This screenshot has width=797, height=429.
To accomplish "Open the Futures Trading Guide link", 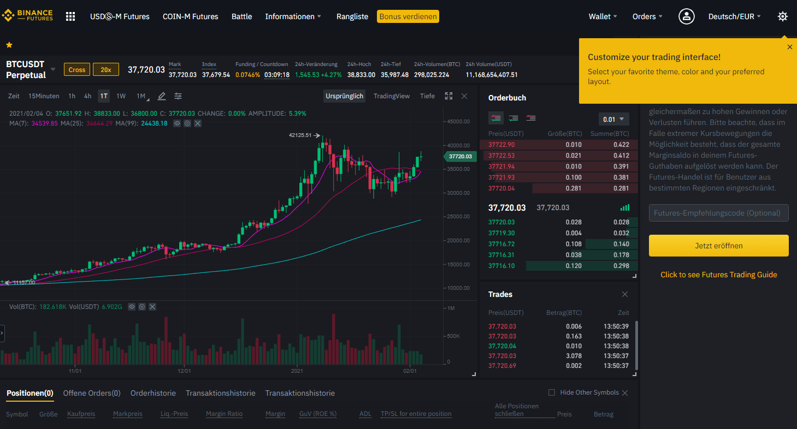I will (718, 275).
